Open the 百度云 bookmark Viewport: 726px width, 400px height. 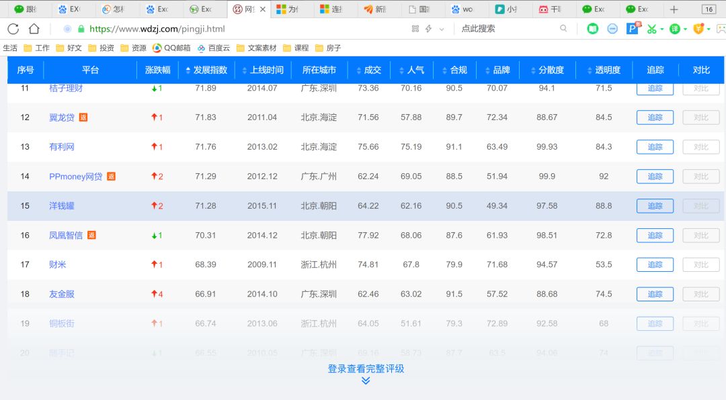click(x=214, y=48)
